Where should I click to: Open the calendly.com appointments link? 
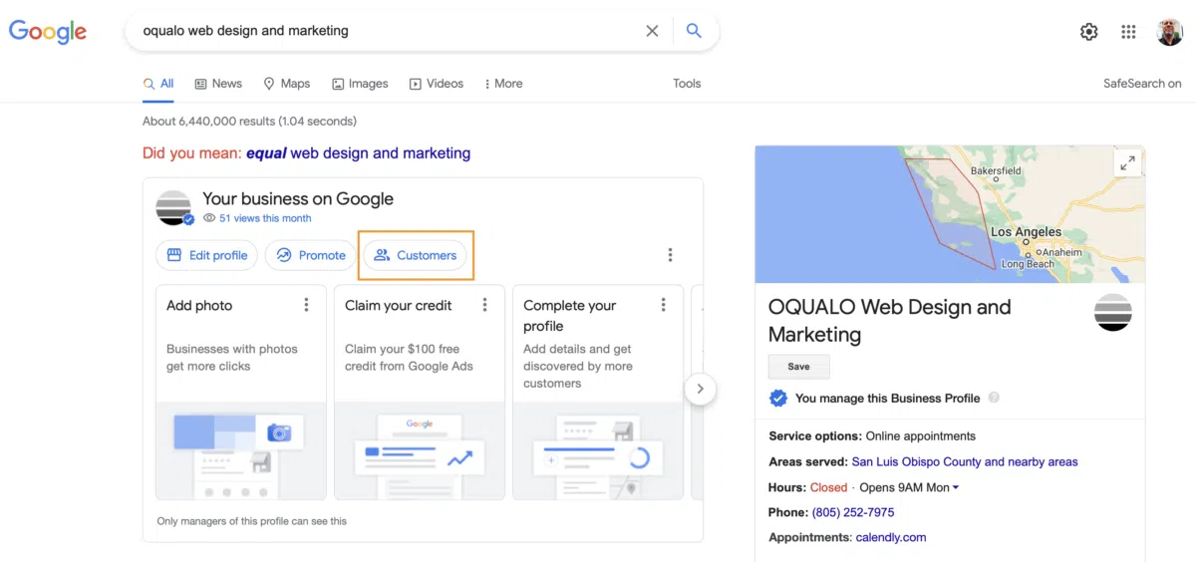pyautogui.click(x=890, y=537)
